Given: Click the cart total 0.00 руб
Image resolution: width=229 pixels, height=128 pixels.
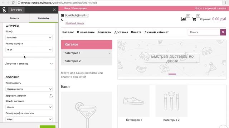Looking at the screenshot, I should pos(219,19).
